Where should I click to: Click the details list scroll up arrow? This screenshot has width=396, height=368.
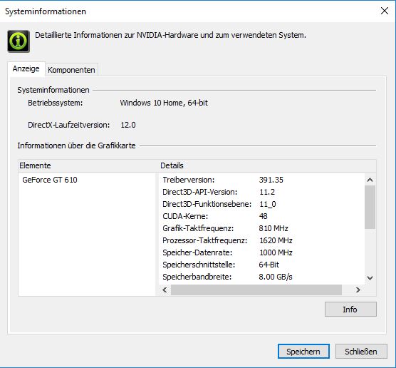[x=370, y=180]
